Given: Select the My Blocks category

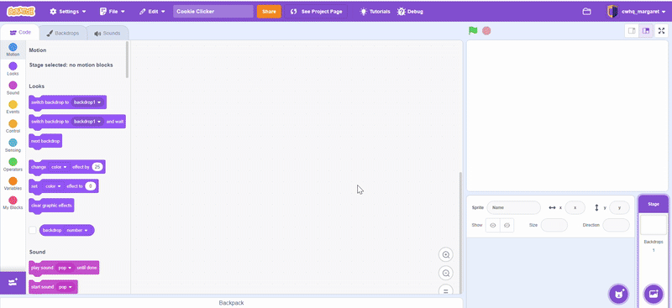Looking at the screenshot, I should 13,202.
